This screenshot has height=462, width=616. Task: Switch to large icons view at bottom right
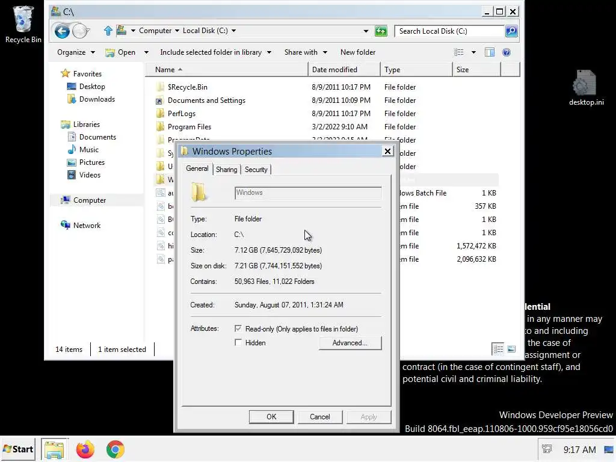pos(511,349)
